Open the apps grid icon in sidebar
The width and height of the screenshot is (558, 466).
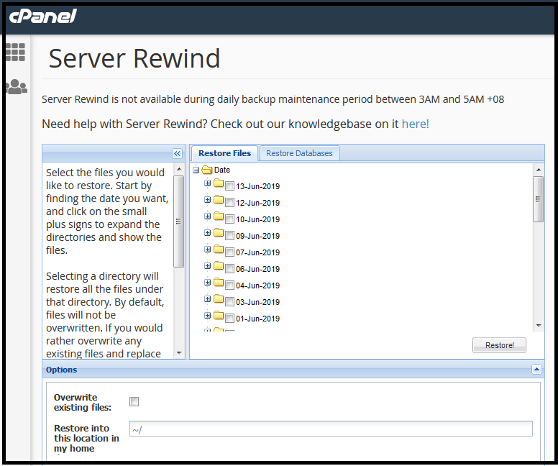tap(15, 52)
